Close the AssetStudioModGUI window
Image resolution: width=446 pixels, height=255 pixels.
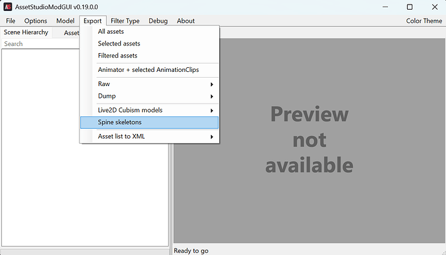click(x=434, y=7)
